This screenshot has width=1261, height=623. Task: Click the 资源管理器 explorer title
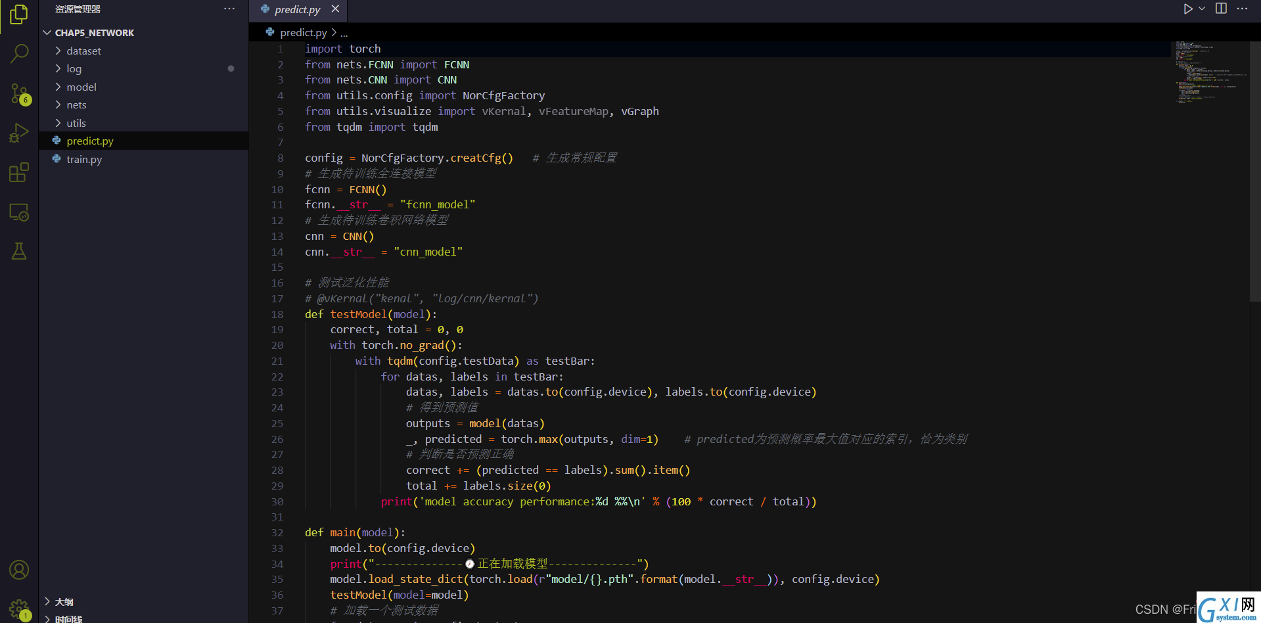[78, 9]
